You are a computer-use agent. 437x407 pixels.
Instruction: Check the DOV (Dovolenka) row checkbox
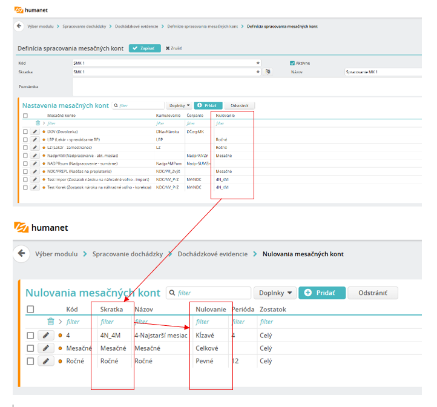point(25,131)
